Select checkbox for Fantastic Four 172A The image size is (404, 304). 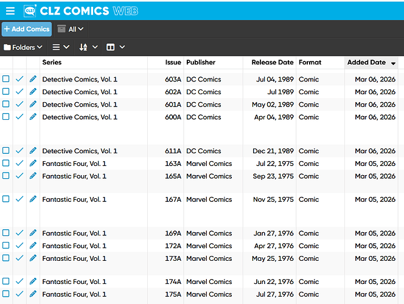[5, 245]
